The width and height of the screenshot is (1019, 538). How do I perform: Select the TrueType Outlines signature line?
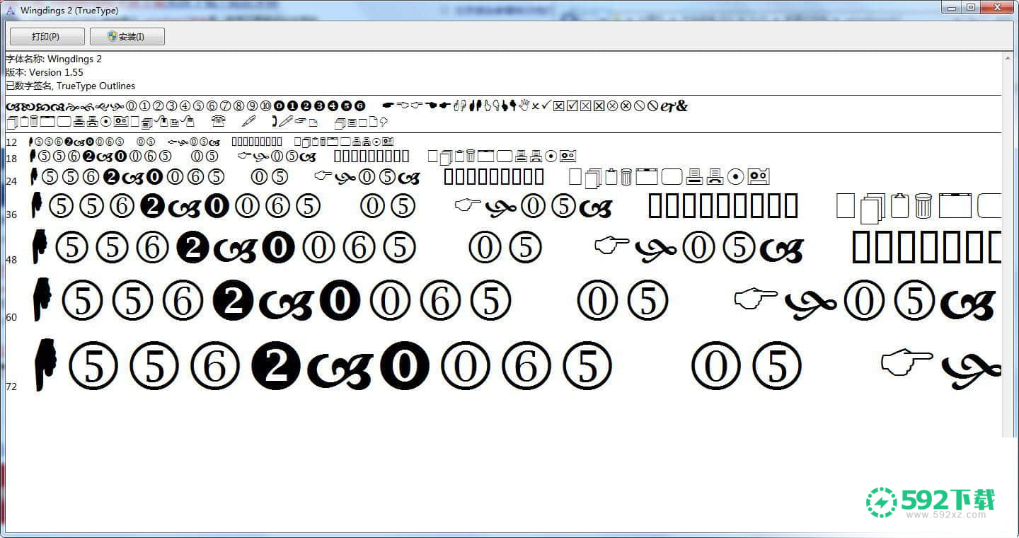(70, 86)
